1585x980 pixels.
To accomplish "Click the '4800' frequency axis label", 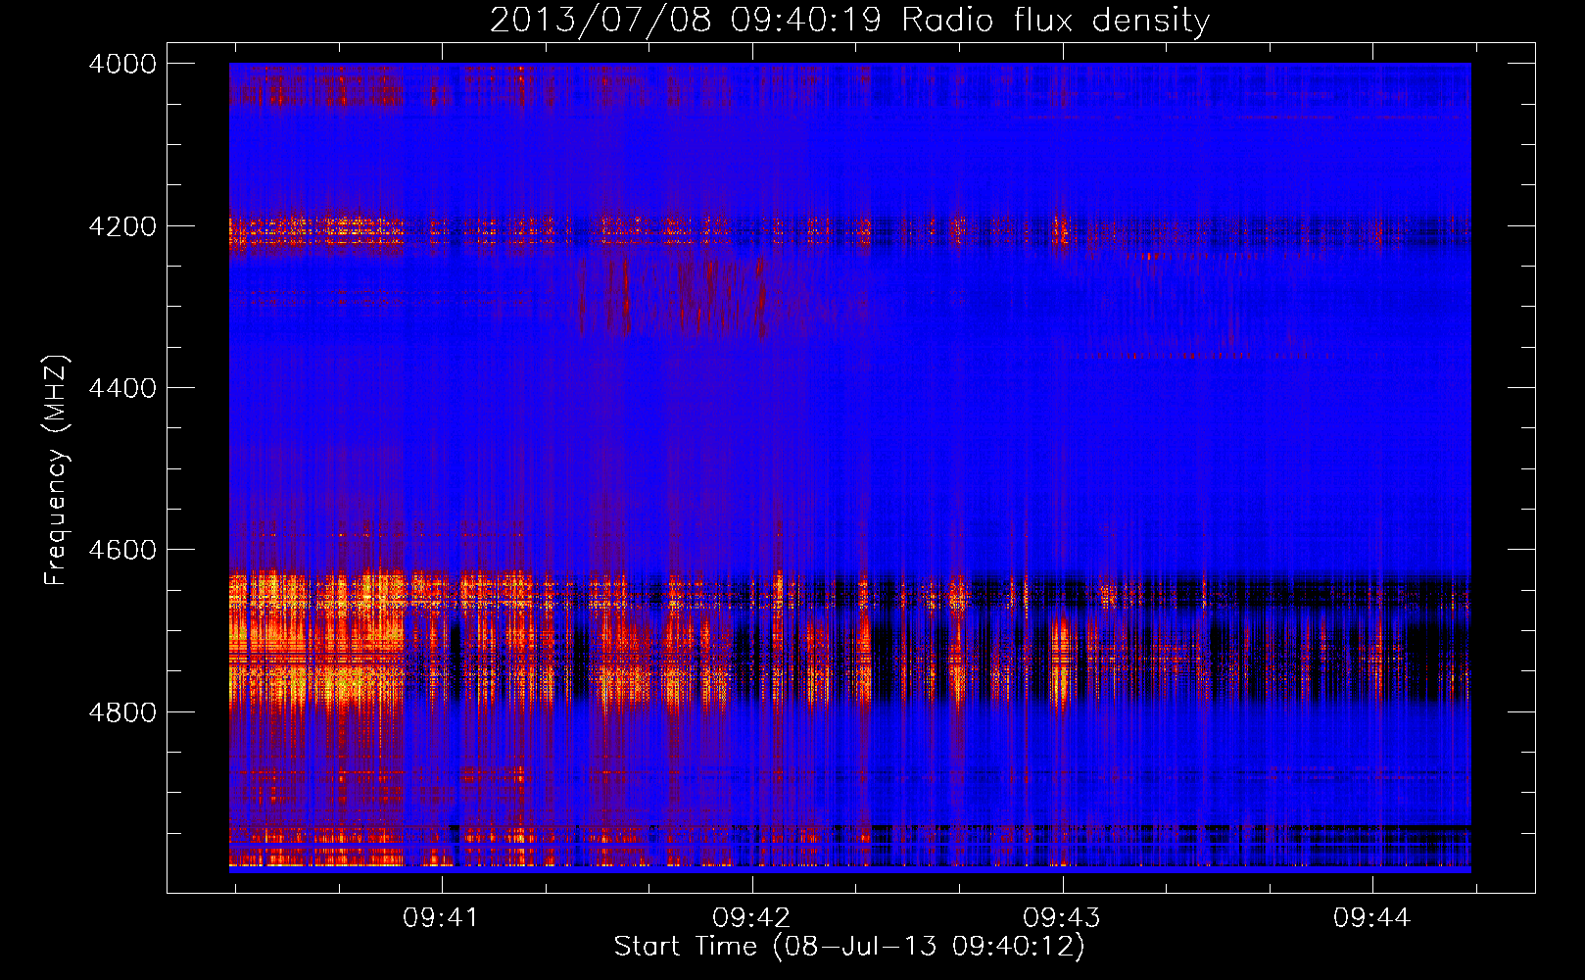I will 121,711.
